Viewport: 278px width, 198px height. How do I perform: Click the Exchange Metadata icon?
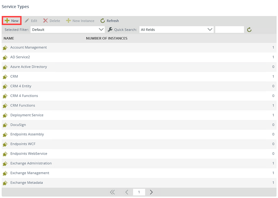click(5, 183)
